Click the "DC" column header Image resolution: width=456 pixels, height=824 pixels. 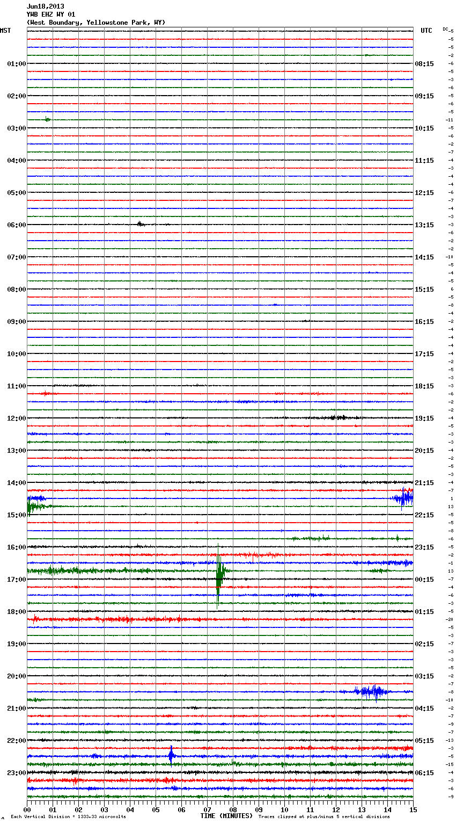(x=445, y=29)
